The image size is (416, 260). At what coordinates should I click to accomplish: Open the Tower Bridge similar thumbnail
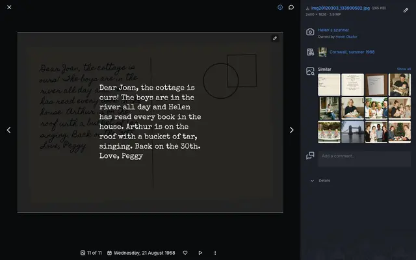(x=352, y=132)
